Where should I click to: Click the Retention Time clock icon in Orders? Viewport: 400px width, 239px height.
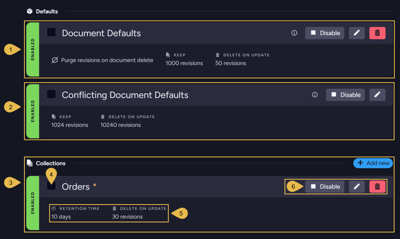coord(54,208)
